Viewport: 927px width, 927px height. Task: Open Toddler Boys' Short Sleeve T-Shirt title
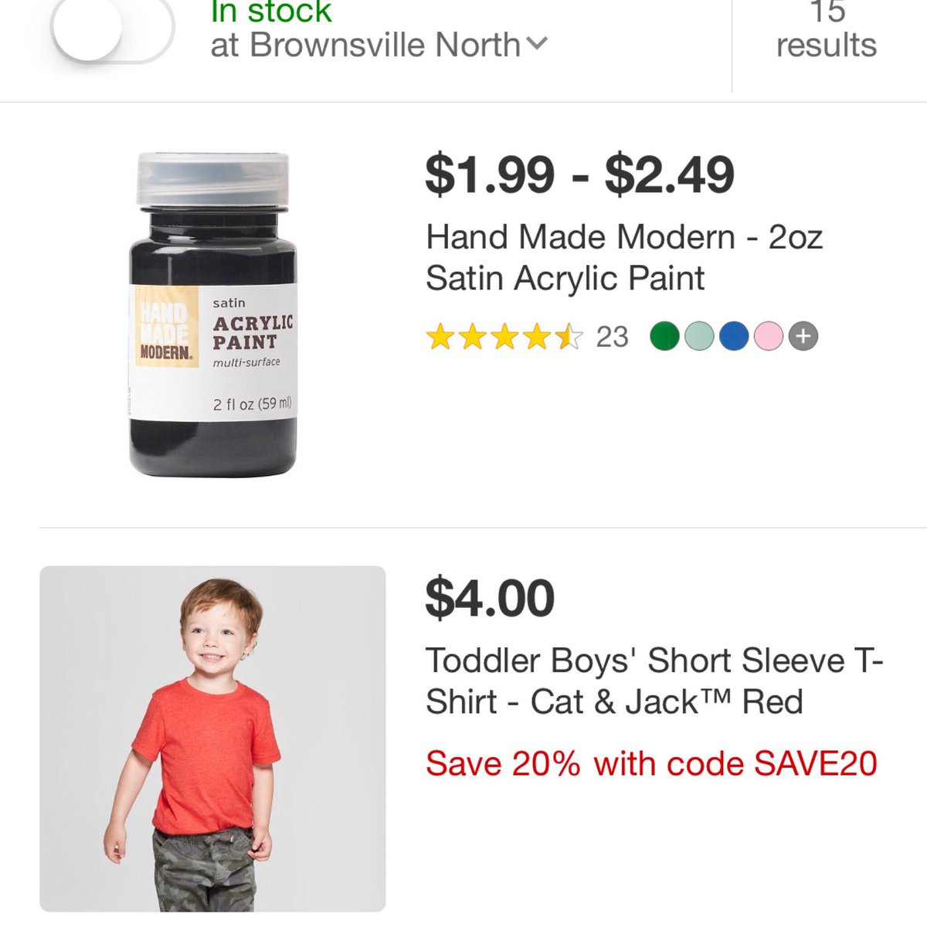coord(654,681)
